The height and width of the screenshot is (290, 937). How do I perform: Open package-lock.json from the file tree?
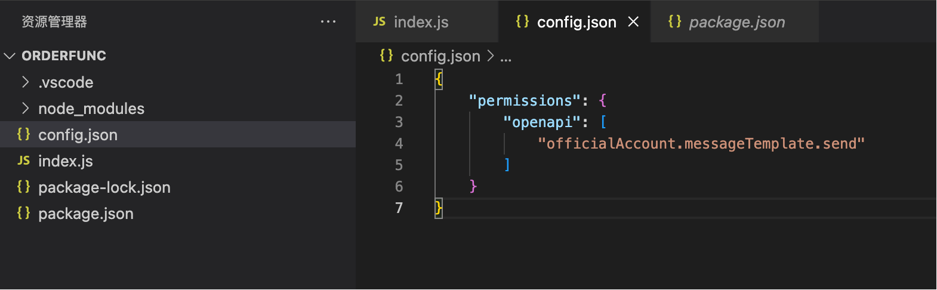(x=104, y=187)
